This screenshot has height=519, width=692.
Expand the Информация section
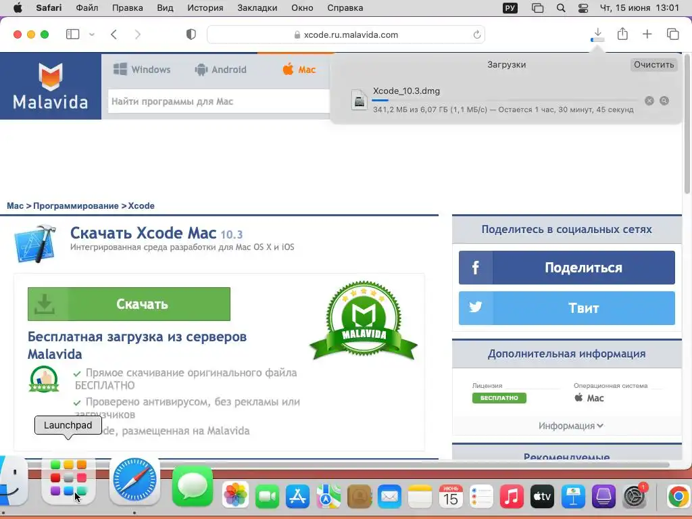click(x=570, y=426)
